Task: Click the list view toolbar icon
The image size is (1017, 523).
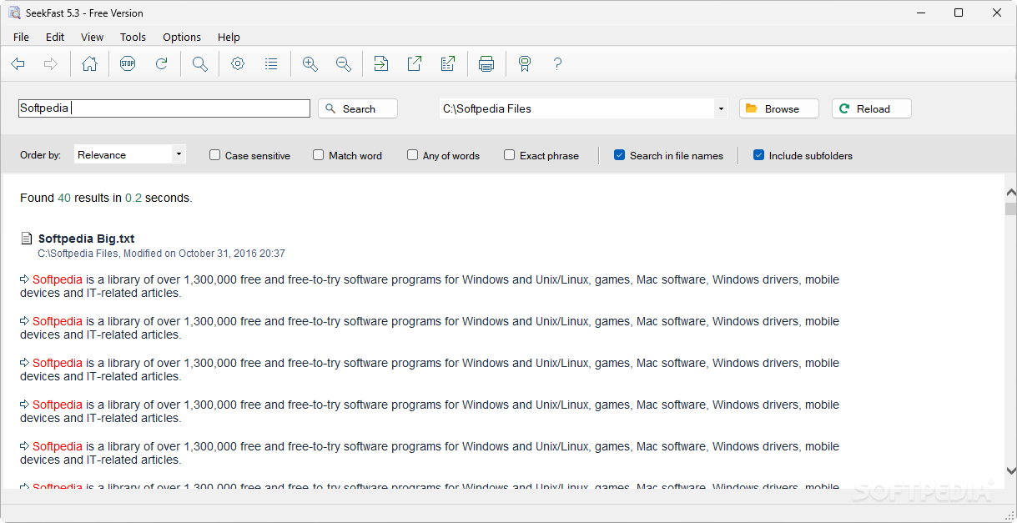Action: [x=271, y=64]
